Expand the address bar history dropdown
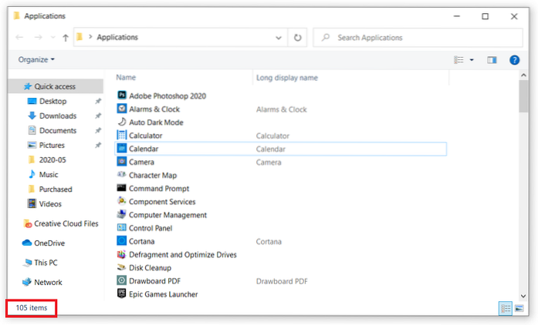Image resolution: width=538 pixels, height=325 pixels. (279, 38)
